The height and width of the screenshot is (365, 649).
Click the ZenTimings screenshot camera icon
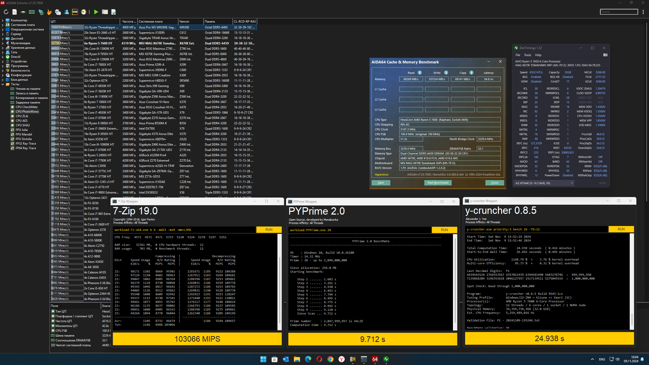(605, 55)
